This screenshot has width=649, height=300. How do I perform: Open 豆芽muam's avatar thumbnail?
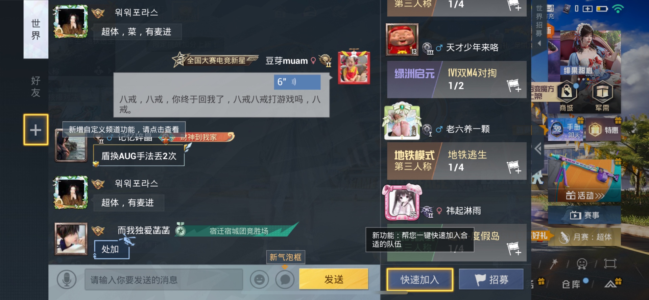click(354, 67)
